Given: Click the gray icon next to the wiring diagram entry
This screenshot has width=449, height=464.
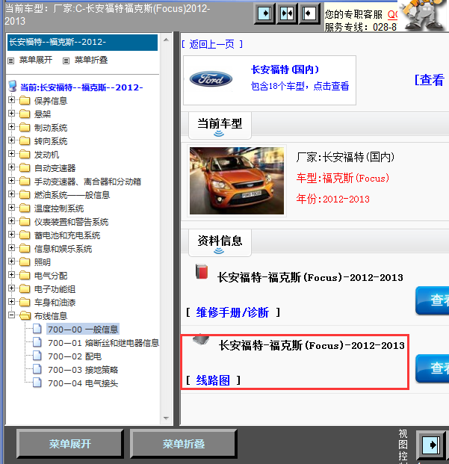Looking at the screenshot, I should tap(201, 340).
